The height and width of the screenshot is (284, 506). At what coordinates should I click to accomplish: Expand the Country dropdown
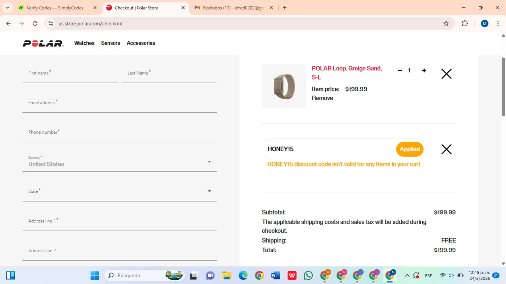pyautogui.click(x=120, y=162)
